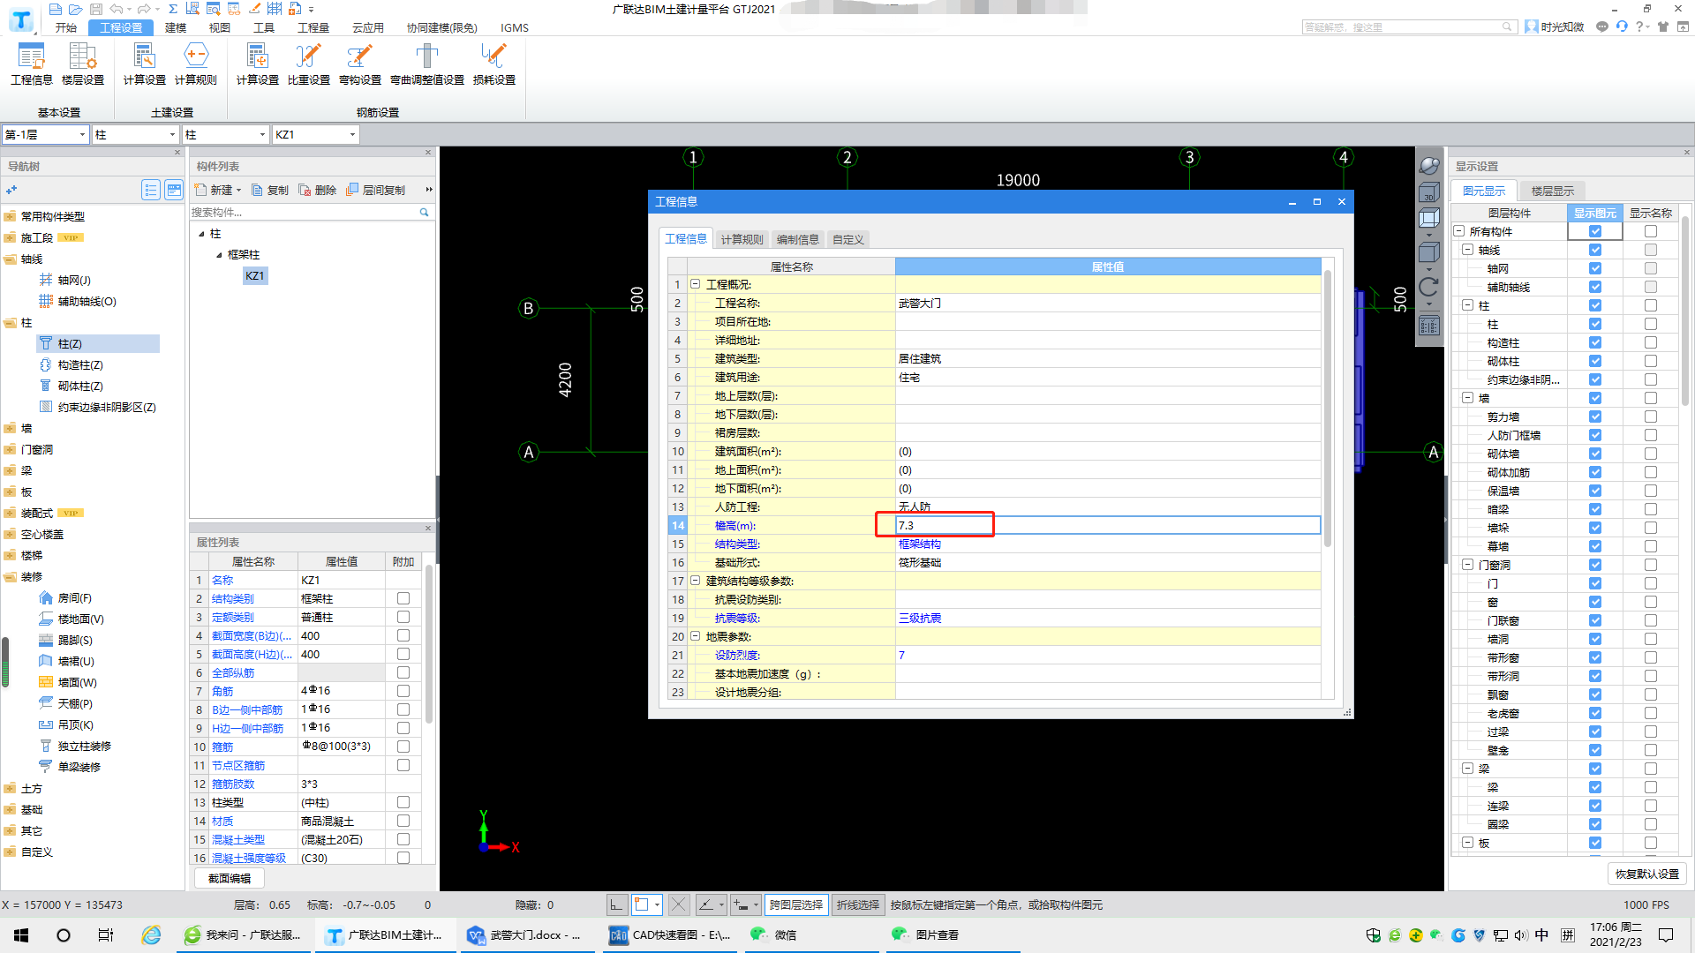Switch to 计算规则 tab in dialog
The width and height of the screenshot is (1695, 953).
(742, 239)
